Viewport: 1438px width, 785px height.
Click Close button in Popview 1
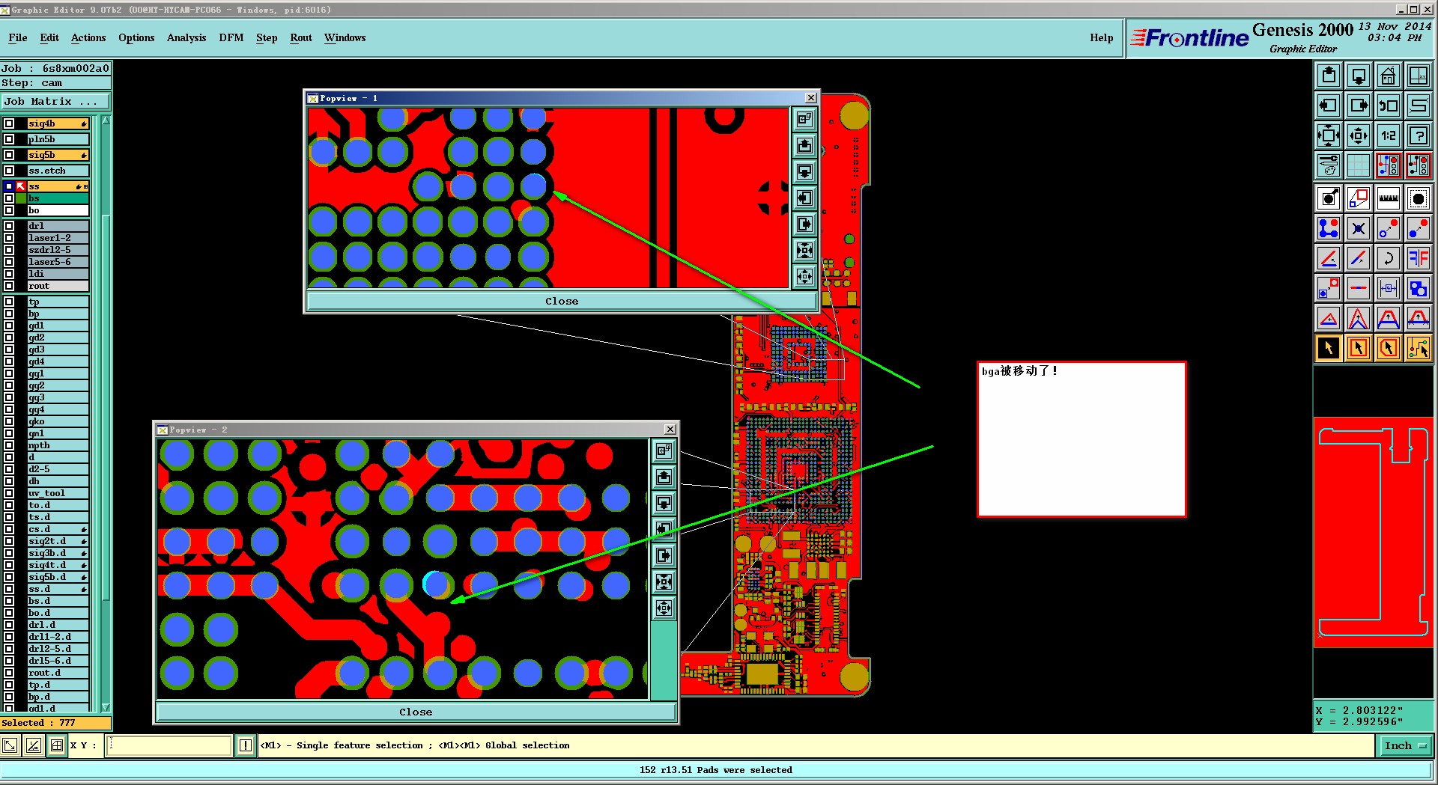[562, 301]
